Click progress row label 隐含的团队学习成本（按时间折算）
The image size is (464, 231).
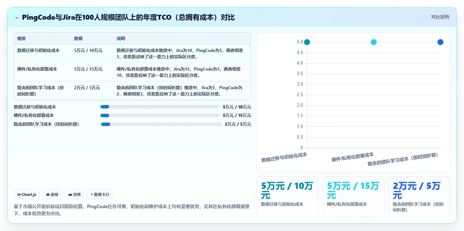[46, 124]
